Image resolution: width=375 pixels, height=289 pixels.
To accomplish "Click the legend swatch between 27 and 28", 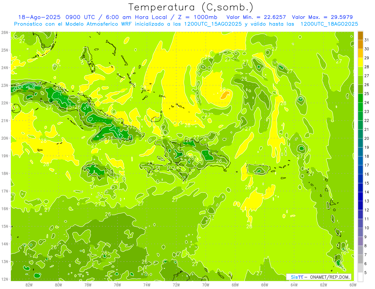I will pyautogui.click(x=360, y=71).
